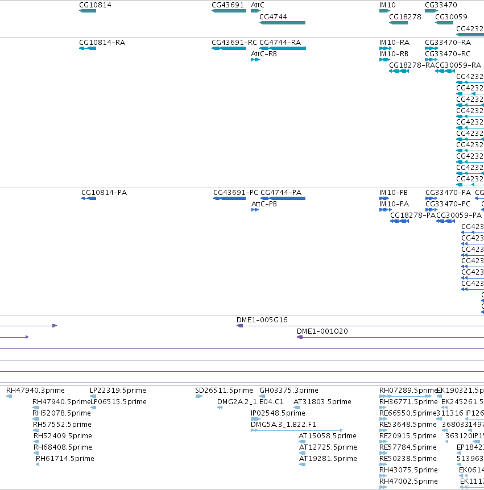Select EST RH68408.5prime
The height and width of the screenshot is (490, 484).
tap(36, 453)
